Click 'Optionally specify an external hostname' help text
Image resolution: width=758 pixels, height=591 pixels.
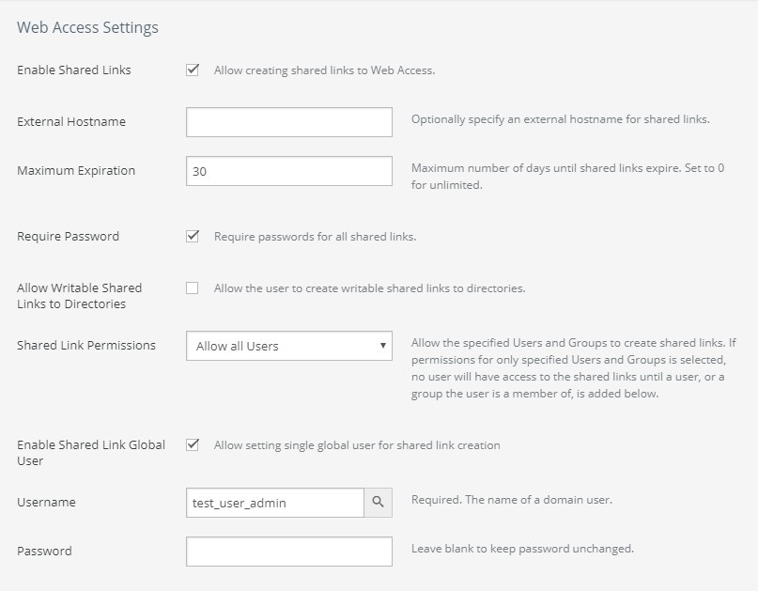coord(561,119)
